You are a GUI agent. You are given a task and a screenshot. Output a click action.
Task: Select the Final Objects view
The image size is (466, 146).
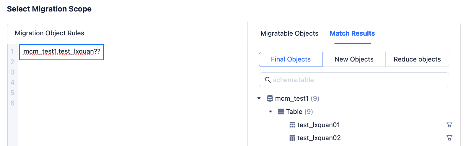pyautogui.click(x=291, y=59)
